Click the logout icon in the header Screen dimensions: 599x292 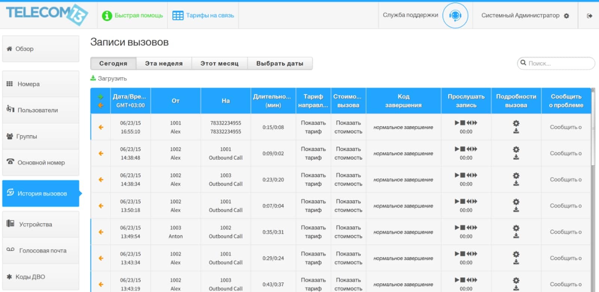click(590, 16)
